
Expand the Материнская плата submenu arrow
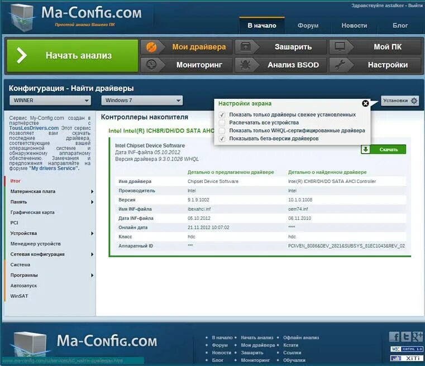click(92, 192)
